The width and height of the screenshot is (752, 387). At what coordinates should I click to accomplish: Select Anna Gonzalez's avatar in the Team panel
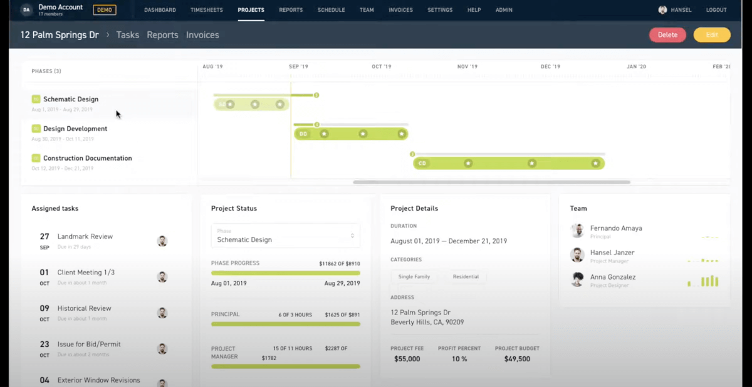point(578,280)
